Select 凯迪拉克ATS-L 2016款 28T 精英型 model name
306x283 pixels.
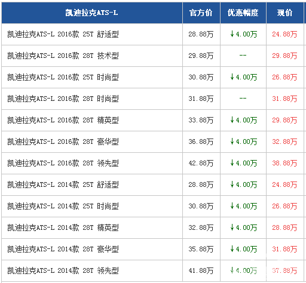[63, 120]
